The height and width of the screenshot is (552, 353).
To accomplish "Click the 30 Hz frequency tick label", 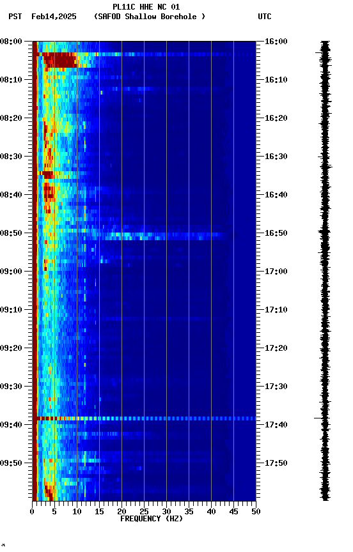I will [x=166, y=512].
